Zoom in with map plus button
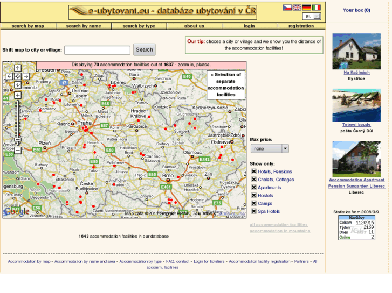The height and width of the screenshot is (293, 392). (18, 95)
